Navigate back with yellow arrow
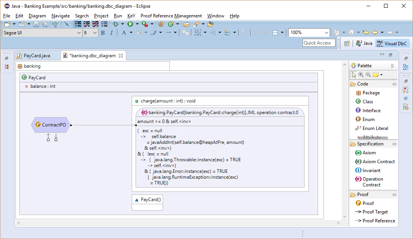413x239 pixels. (375, 32)
